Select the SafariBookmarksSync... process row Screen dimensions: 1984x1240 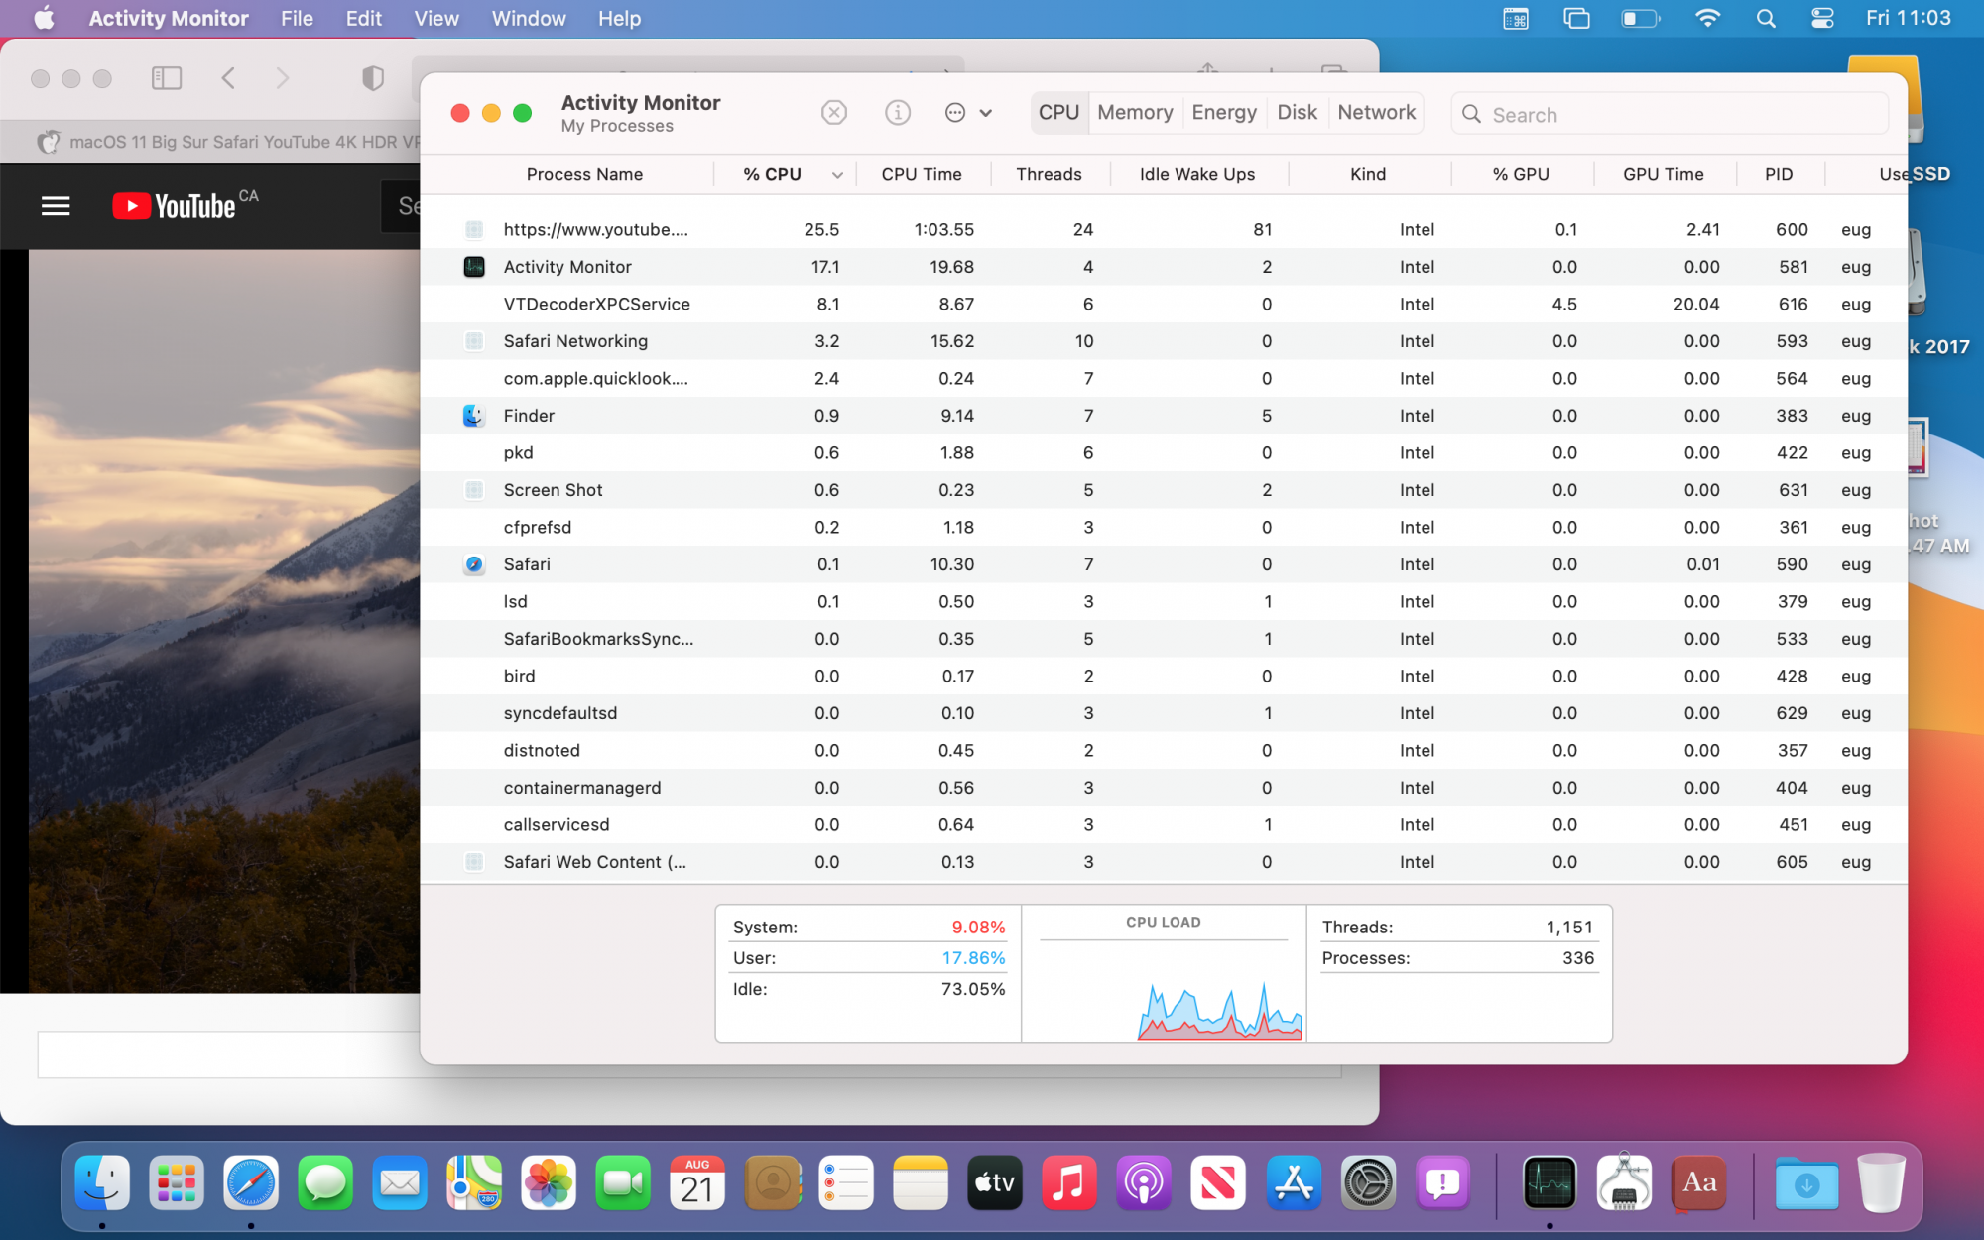click(1164, 639)
